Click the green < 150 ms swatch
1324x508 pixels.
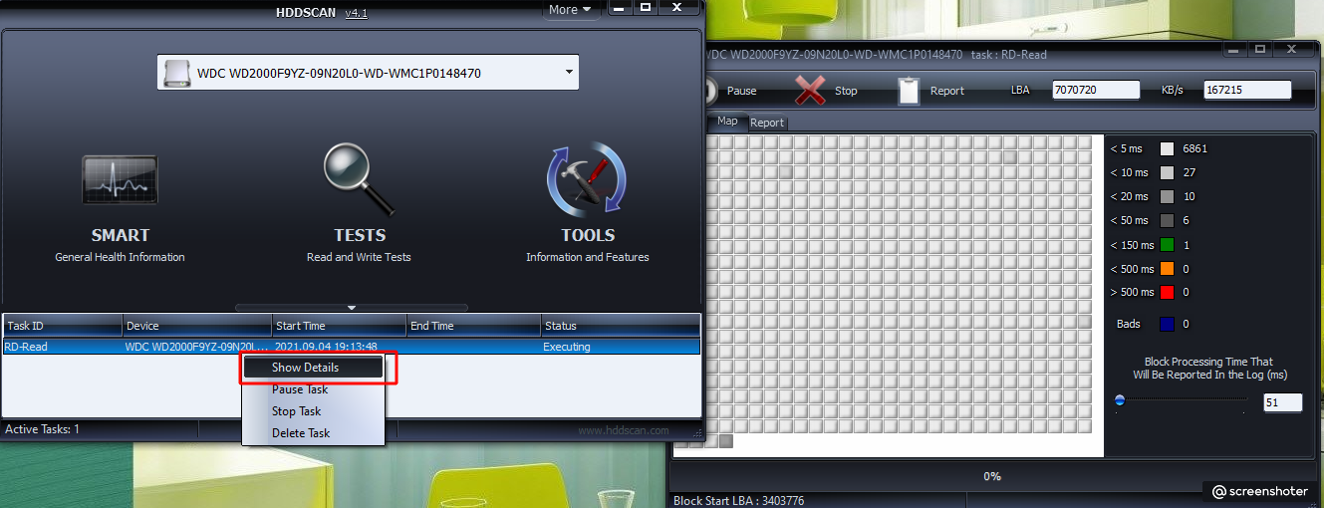pyautogui.click(x=1167, y=244)
